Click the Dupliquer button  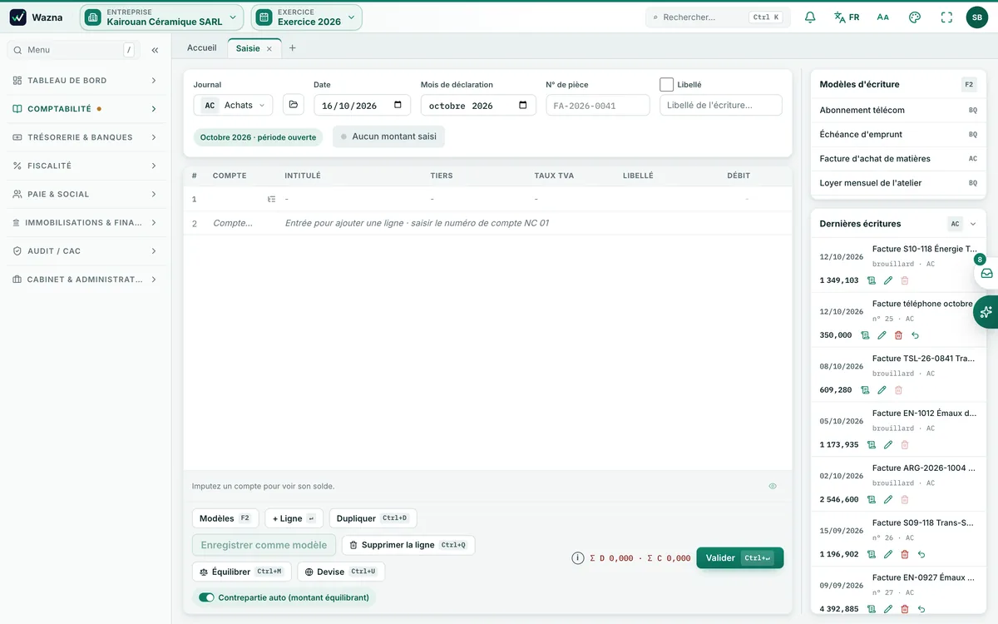(x=373, y=518)
